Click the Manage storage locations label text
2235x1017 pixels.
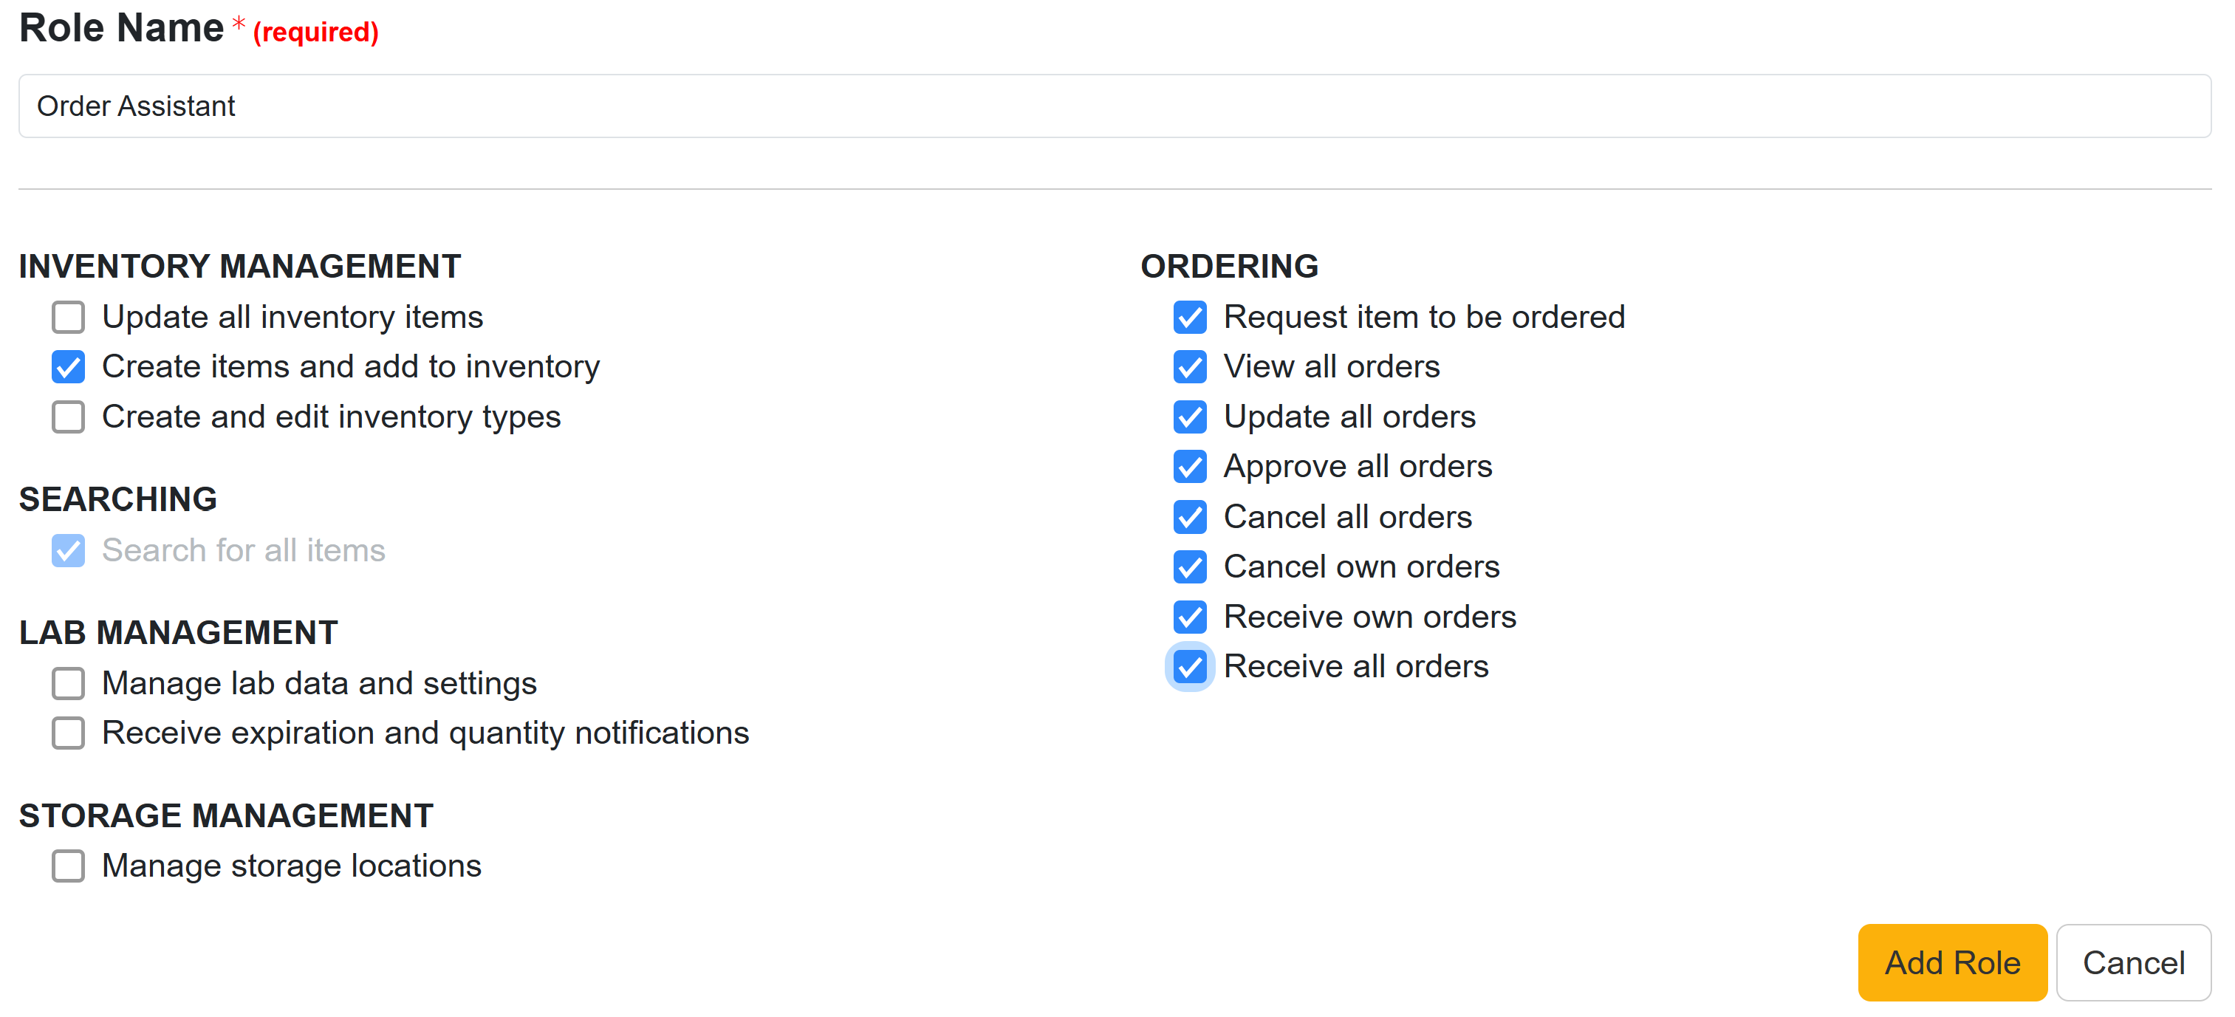tap(292, 866)
